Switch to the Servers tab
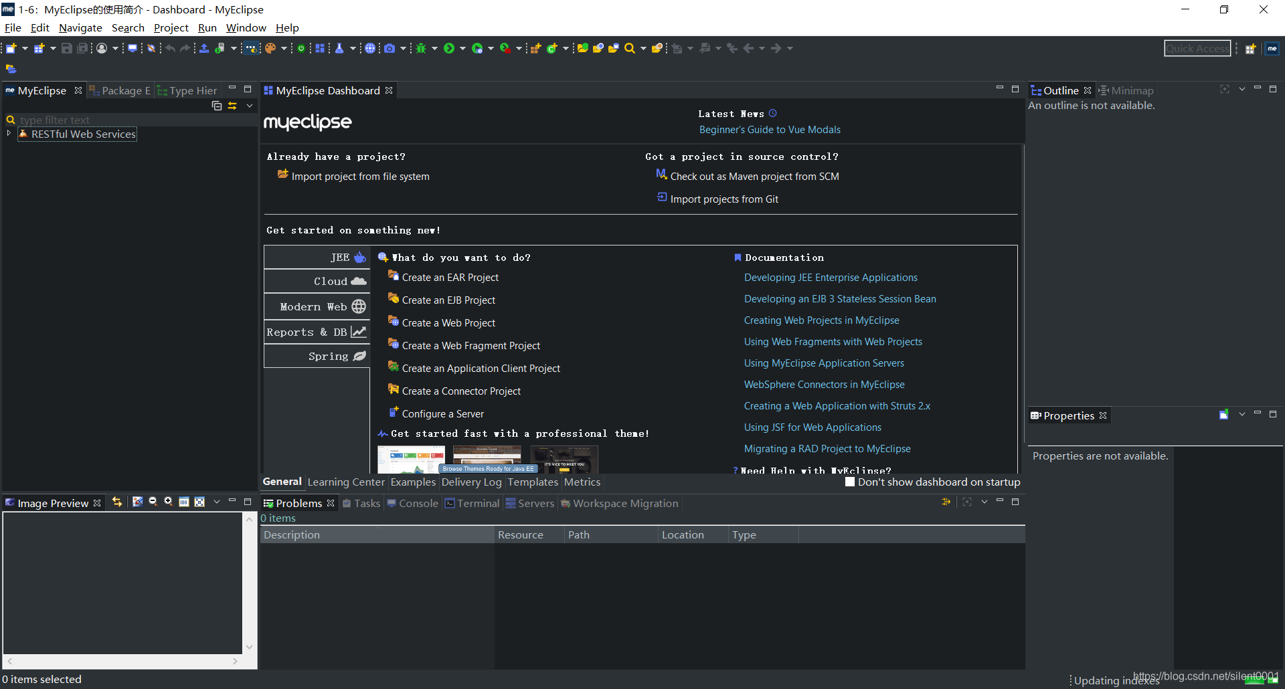Screen dimensions: 1285x689 pyautogui.click(x=529, y=503)
